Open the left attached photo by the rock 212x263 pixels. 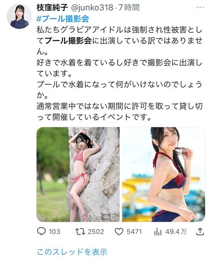(x=78, y=174)
